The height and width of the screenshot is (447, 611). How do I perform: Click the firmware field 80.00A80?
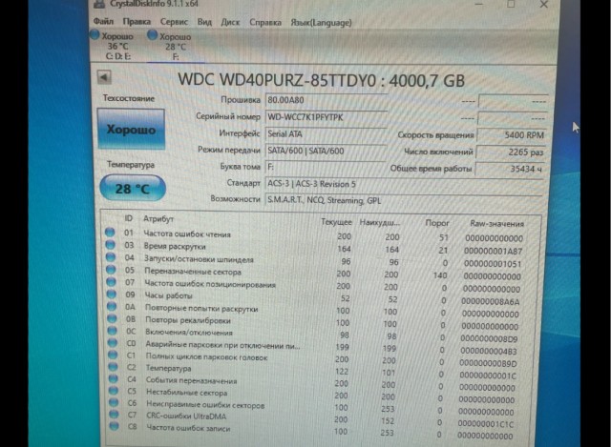pyautogui.click(x=326, y=100)
